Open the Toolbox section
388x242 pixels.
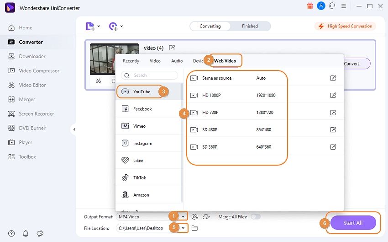(22, 157)
